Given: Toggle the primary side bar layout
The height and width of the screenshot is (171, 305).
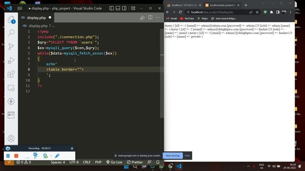Looking at the screenshot, I should (x=112, y=8).
